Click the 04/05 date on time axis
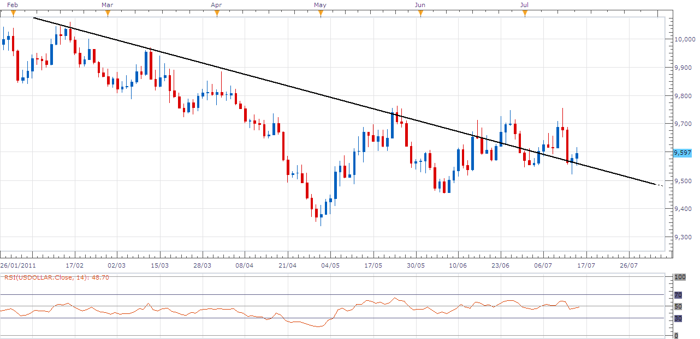 [330, 265]
